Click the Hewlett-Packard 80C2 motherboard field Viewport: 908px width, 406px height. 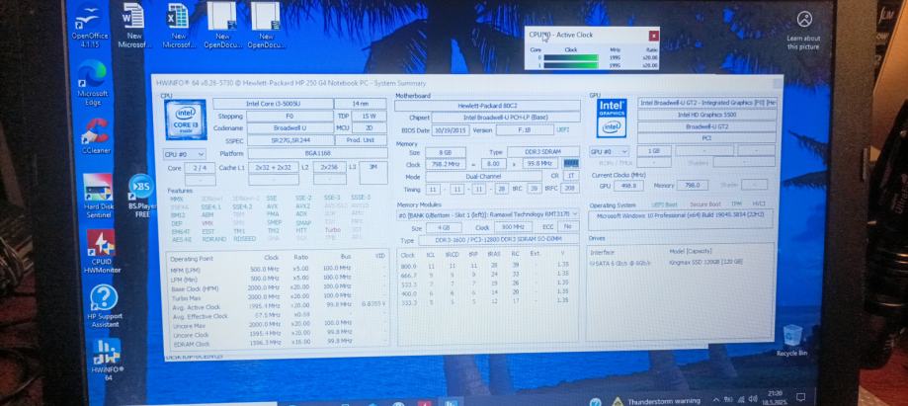487,106
